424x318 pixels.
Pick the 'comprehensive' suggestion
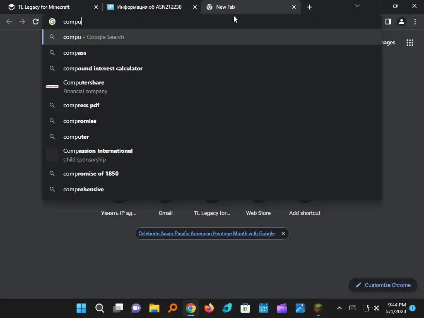click(212, 189)
